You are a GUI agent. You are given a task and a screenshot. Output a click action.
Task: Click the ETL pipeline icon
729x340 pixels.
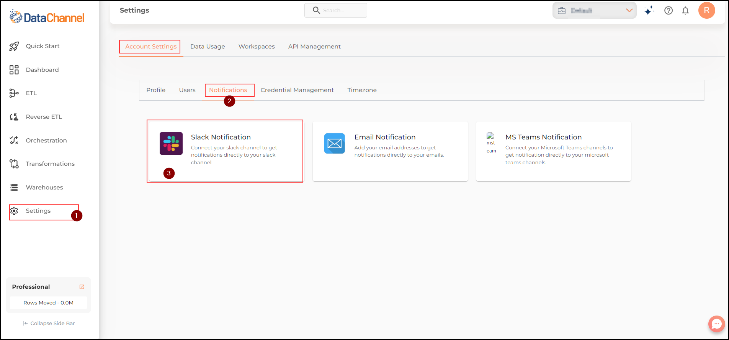[x=14, y=93]
